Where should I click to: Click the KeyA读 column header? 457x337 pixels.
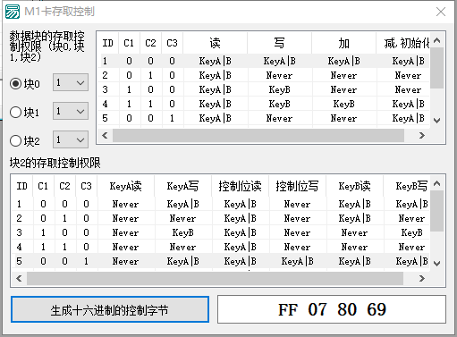(125, 186)
